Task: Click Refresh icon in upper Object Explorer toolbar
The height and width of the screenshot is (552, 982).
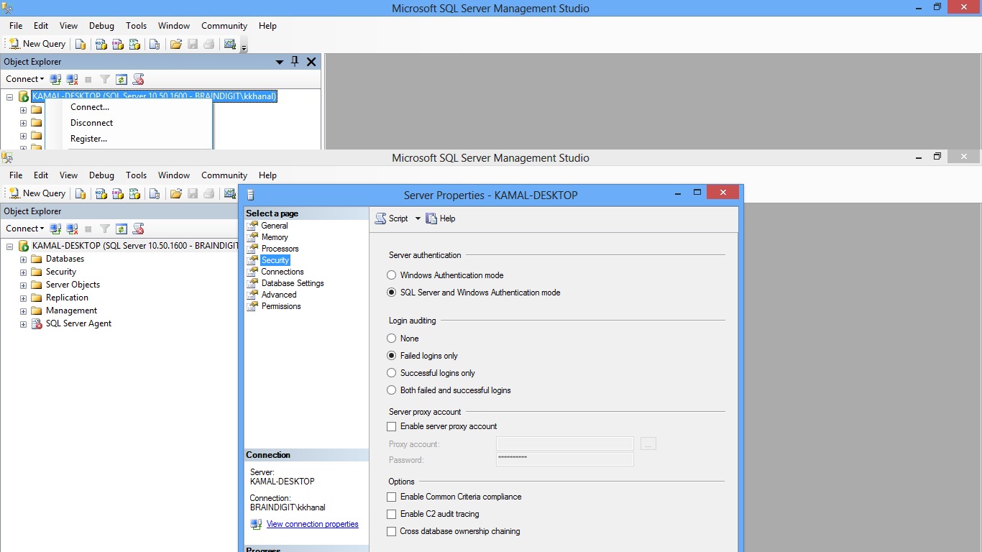Action: click(121, 79)
